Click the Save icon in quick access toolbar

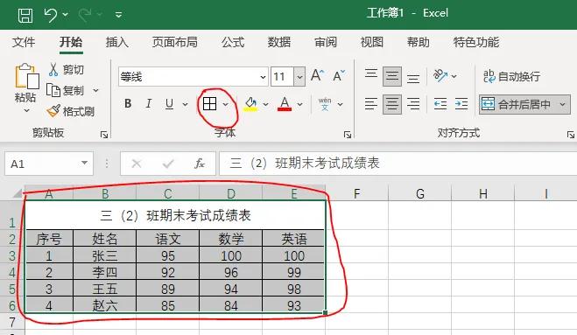[x=25, y=15]
